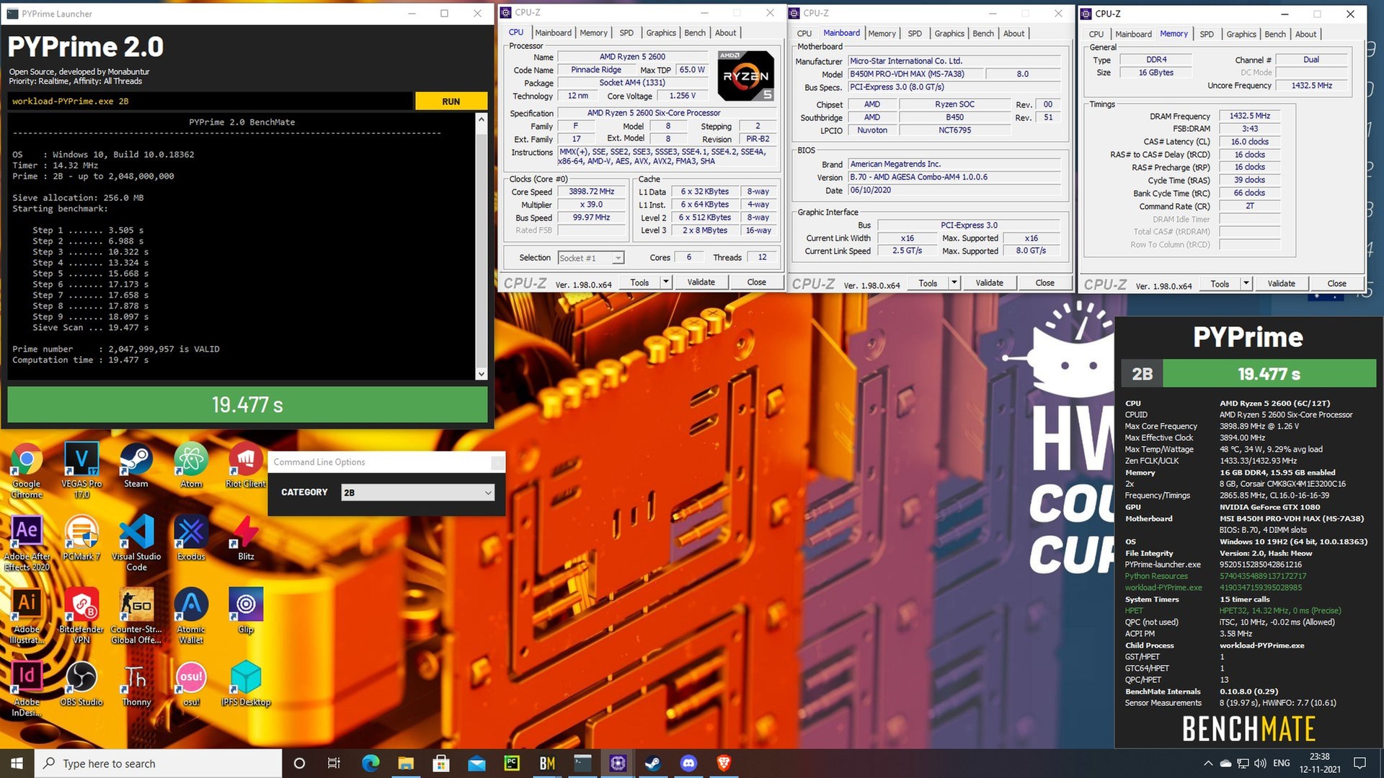Click workload-PYPrime.exe 2B command field
Screen dimensions: 1384x778
pos(210,102)
